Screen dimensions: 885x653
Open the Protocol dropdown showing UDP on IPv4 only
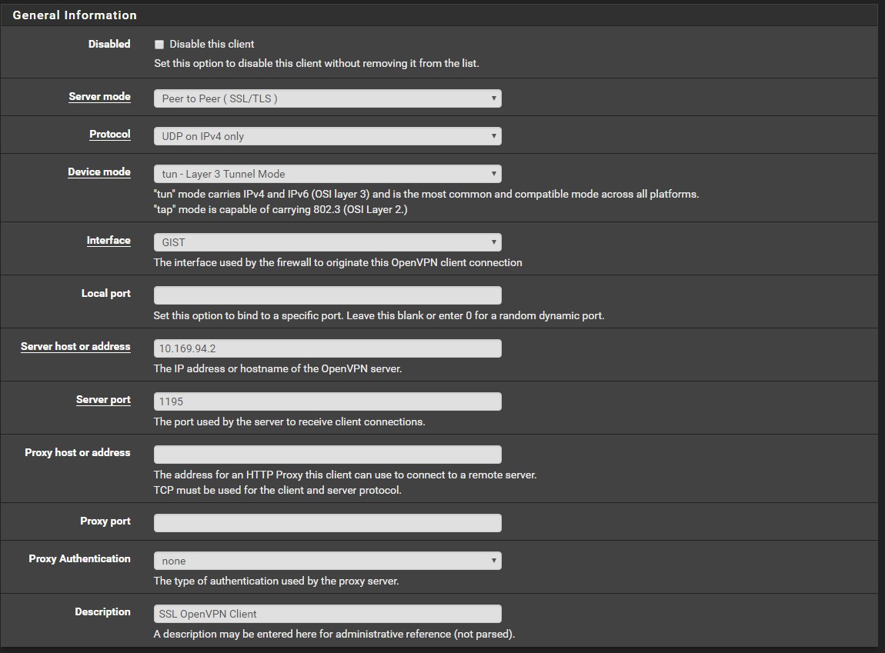[327, 136]
